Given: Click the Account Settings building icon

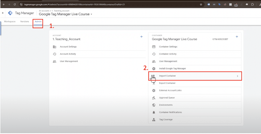Looking at the screenshot, I should point(55,47).
